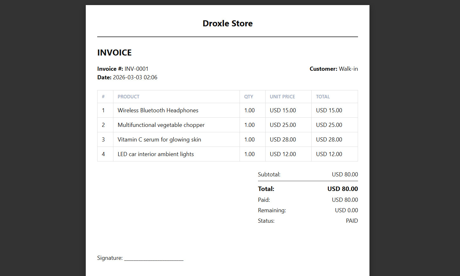Click the PAID status value
Image resolution: width=460 pixels, height=276 pixels.
coord(352,221)
